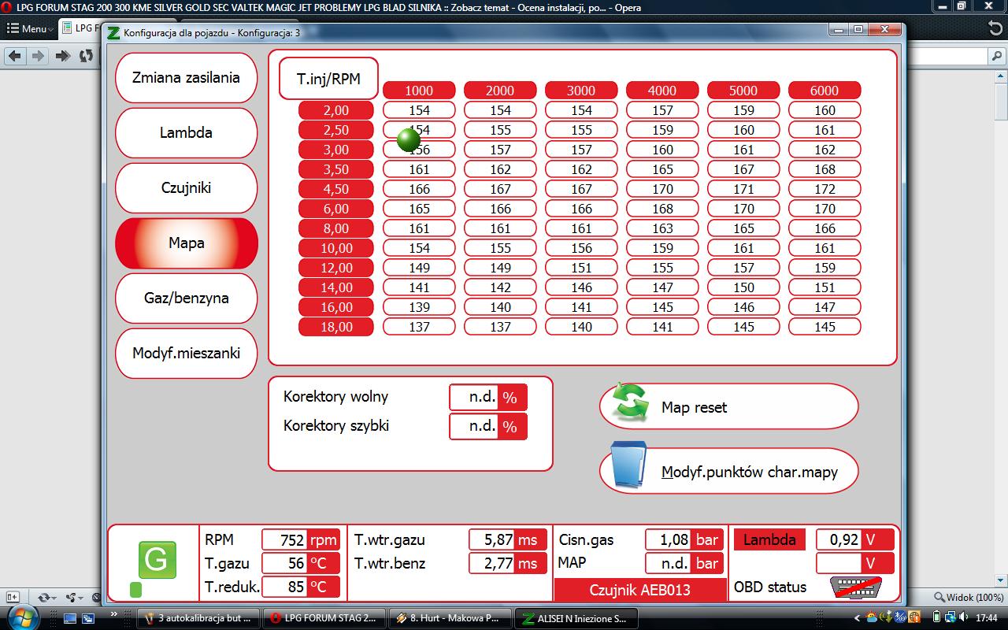Click cell 171 in the 5000 column
This screenshot has height=630, width=1008.
point(743,189)
